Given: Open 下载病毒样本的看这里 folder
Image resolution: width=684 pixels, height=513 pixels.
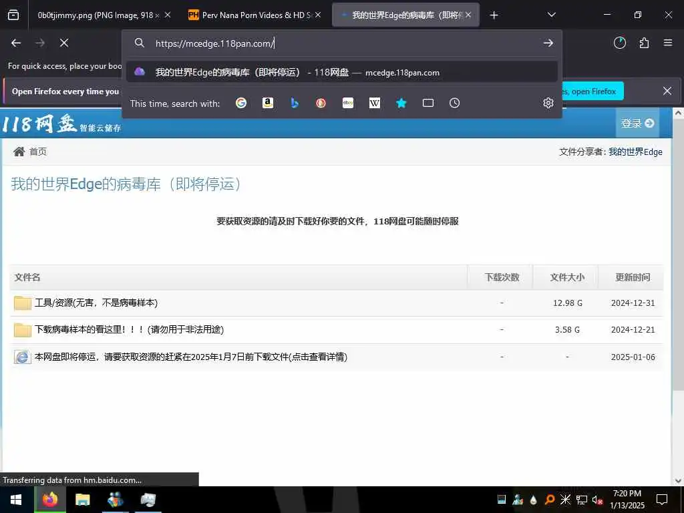Looking at the screenshot, I should [129, 329].
